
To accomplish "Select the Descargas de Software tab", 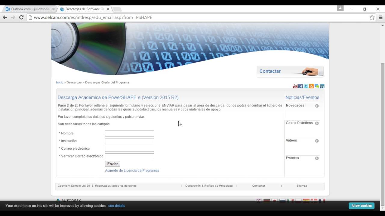I will coord(85,9).
